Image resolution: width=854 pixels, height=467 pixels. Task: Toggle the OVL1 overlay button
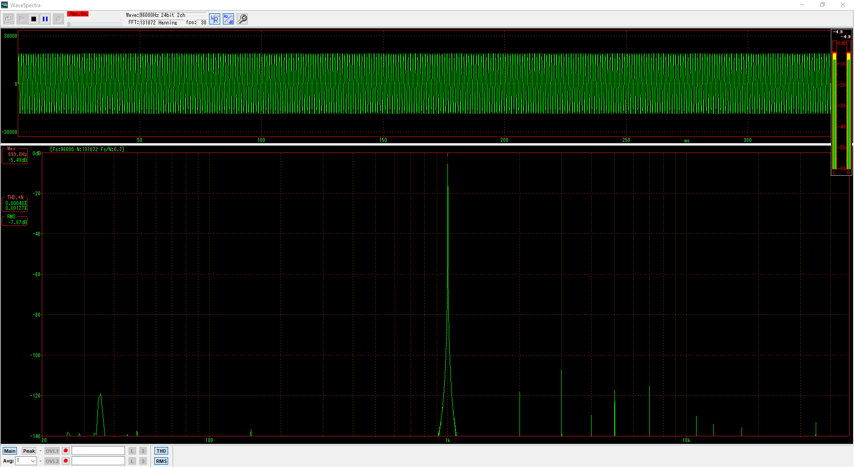tap(52, 451)
